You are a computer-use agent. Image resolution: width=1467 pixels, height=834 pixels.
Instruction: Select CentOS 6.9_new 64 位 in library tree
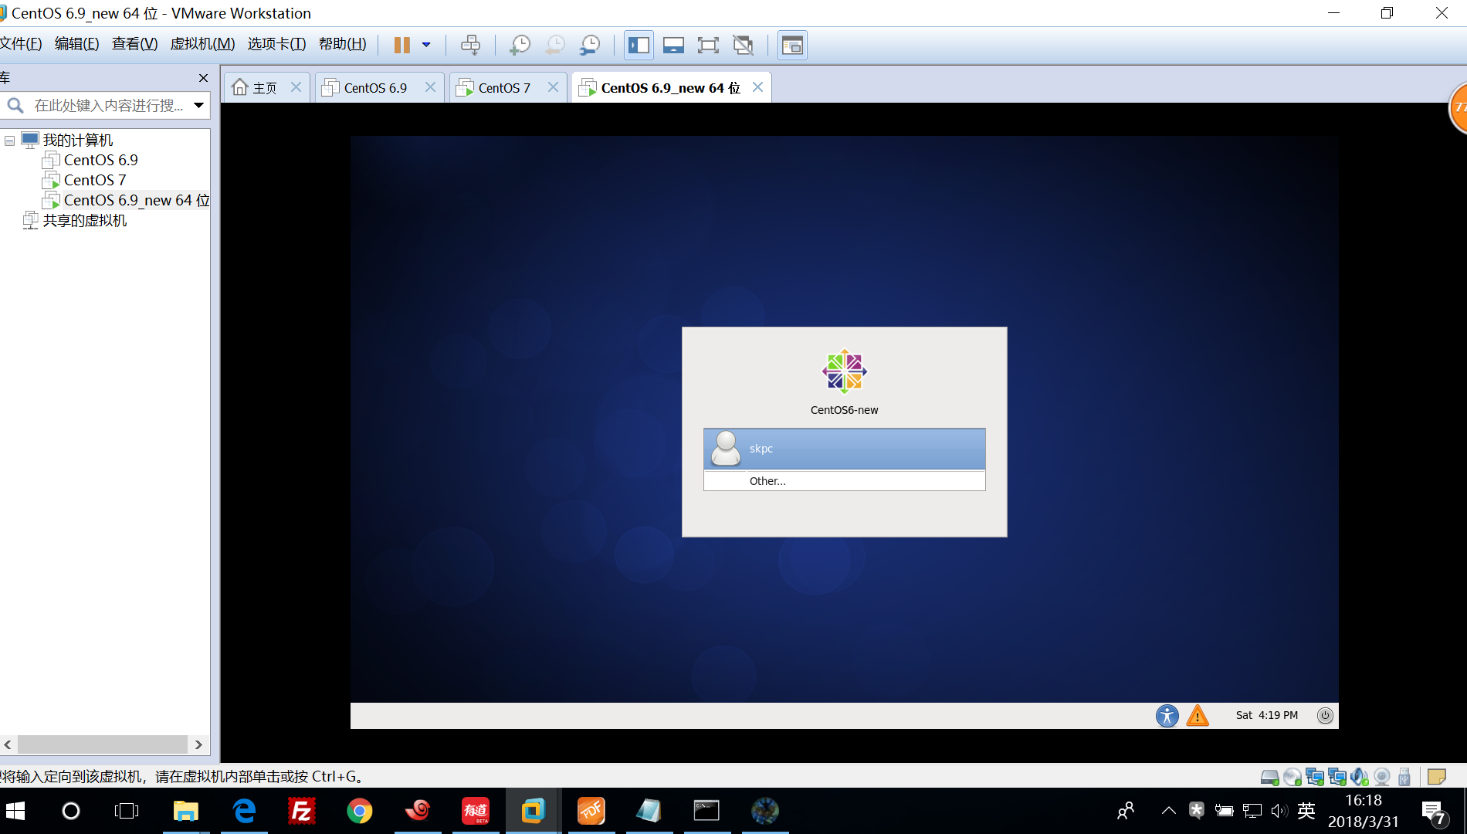(136, 200)
